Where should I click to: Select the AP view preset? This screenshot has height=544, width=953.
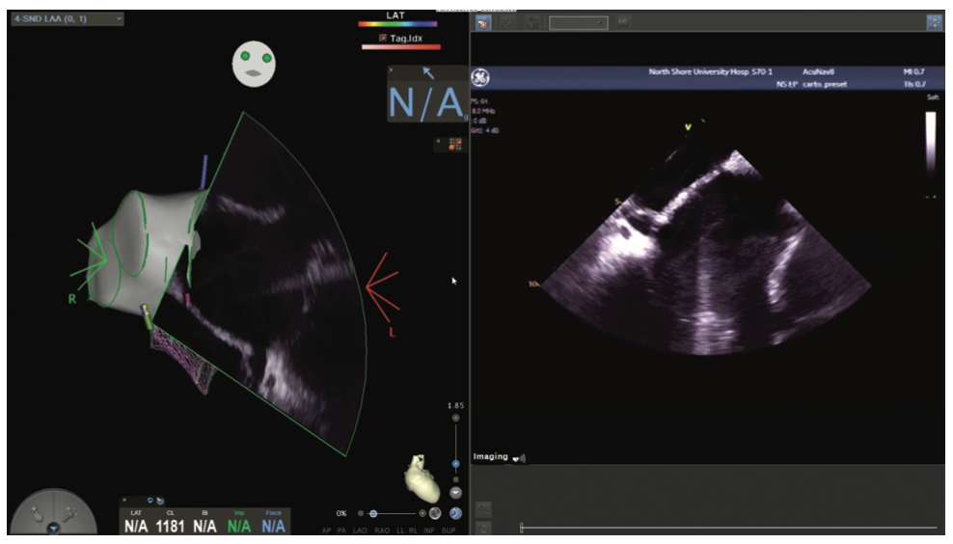(x=327, y=530)
